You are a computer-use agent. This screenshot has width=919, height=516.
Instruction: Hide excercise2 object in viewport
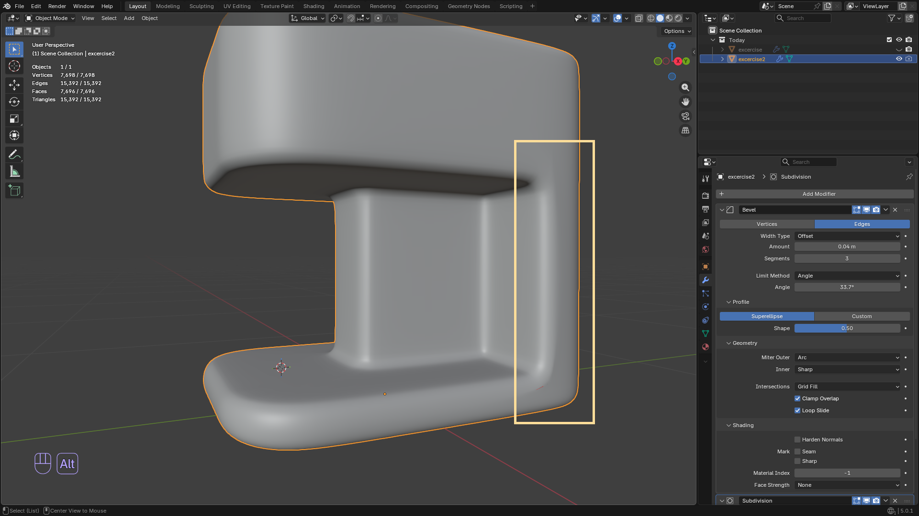pos(899,59)
